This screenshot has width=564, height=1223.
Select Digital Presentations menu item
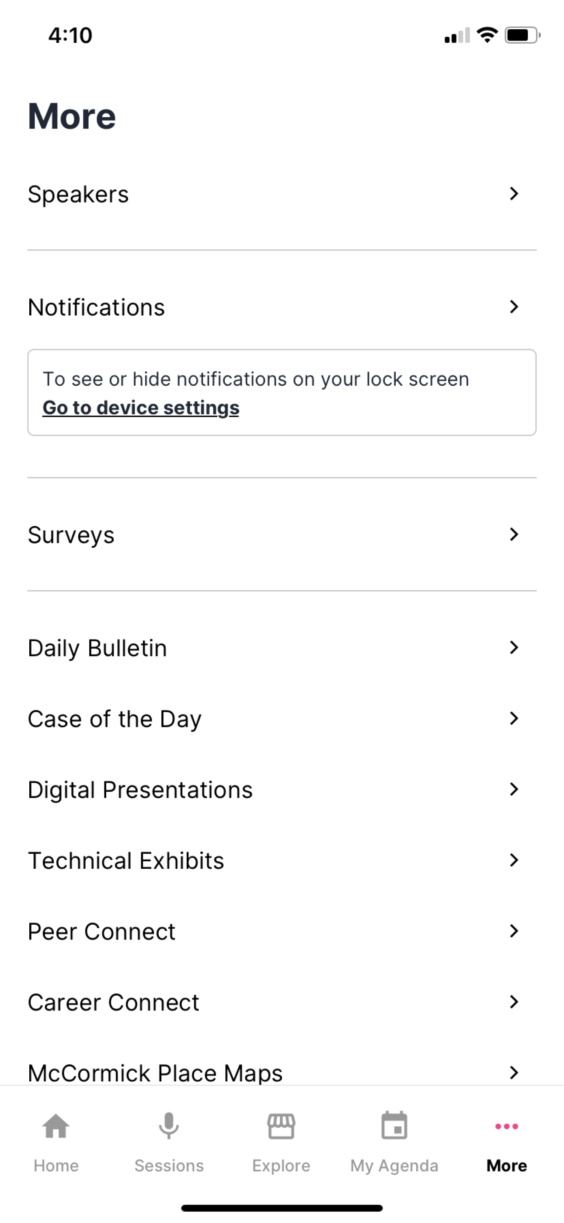tap(282, 789)
